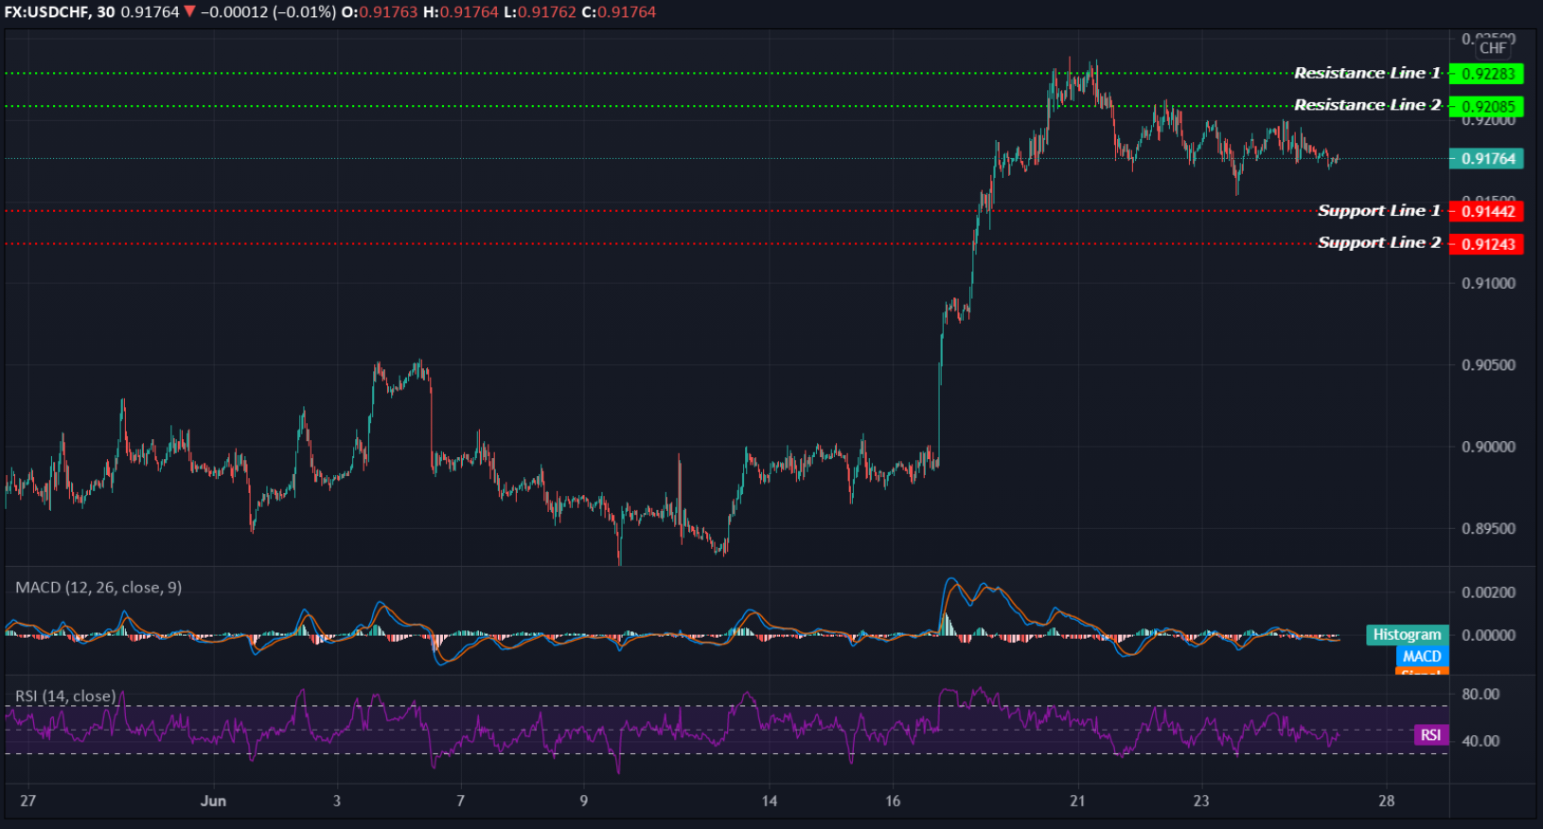Click the blue MACD label tag

[x=1422, y=657]
